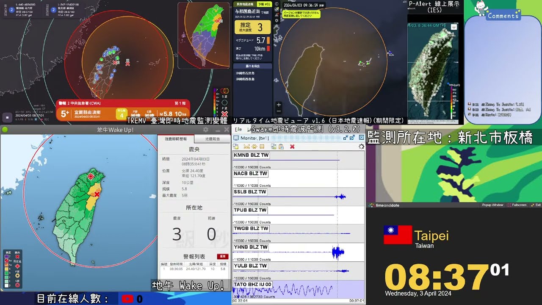The height and width of the screenshot is (305, 542).
Task: Click the red 重現 replay button
Action: click(x=222, y=257)
